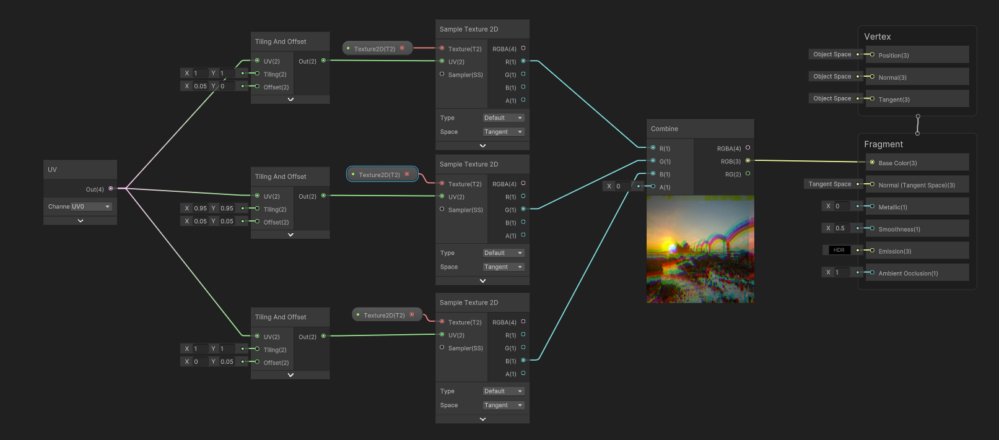This screenshot has height=440, width=999.
Task: Click the Offset X field showing 0.05 on top Tiling node
Action: click(201, 86)
